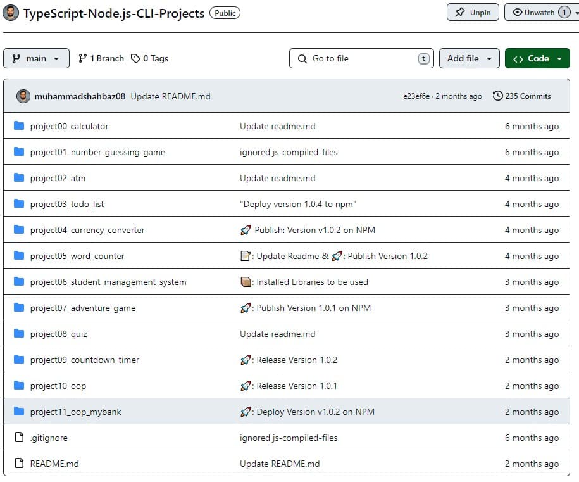Click the eye icon in Unwatch button

coord(518,12)
